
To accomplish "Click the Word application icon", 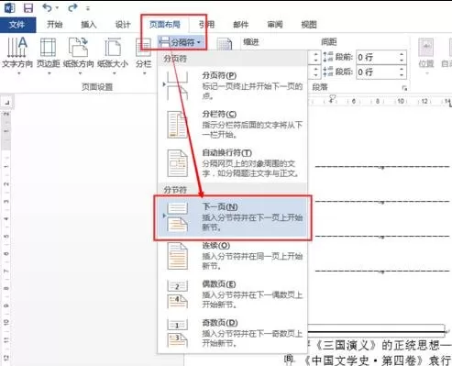I will coord(9,7).
